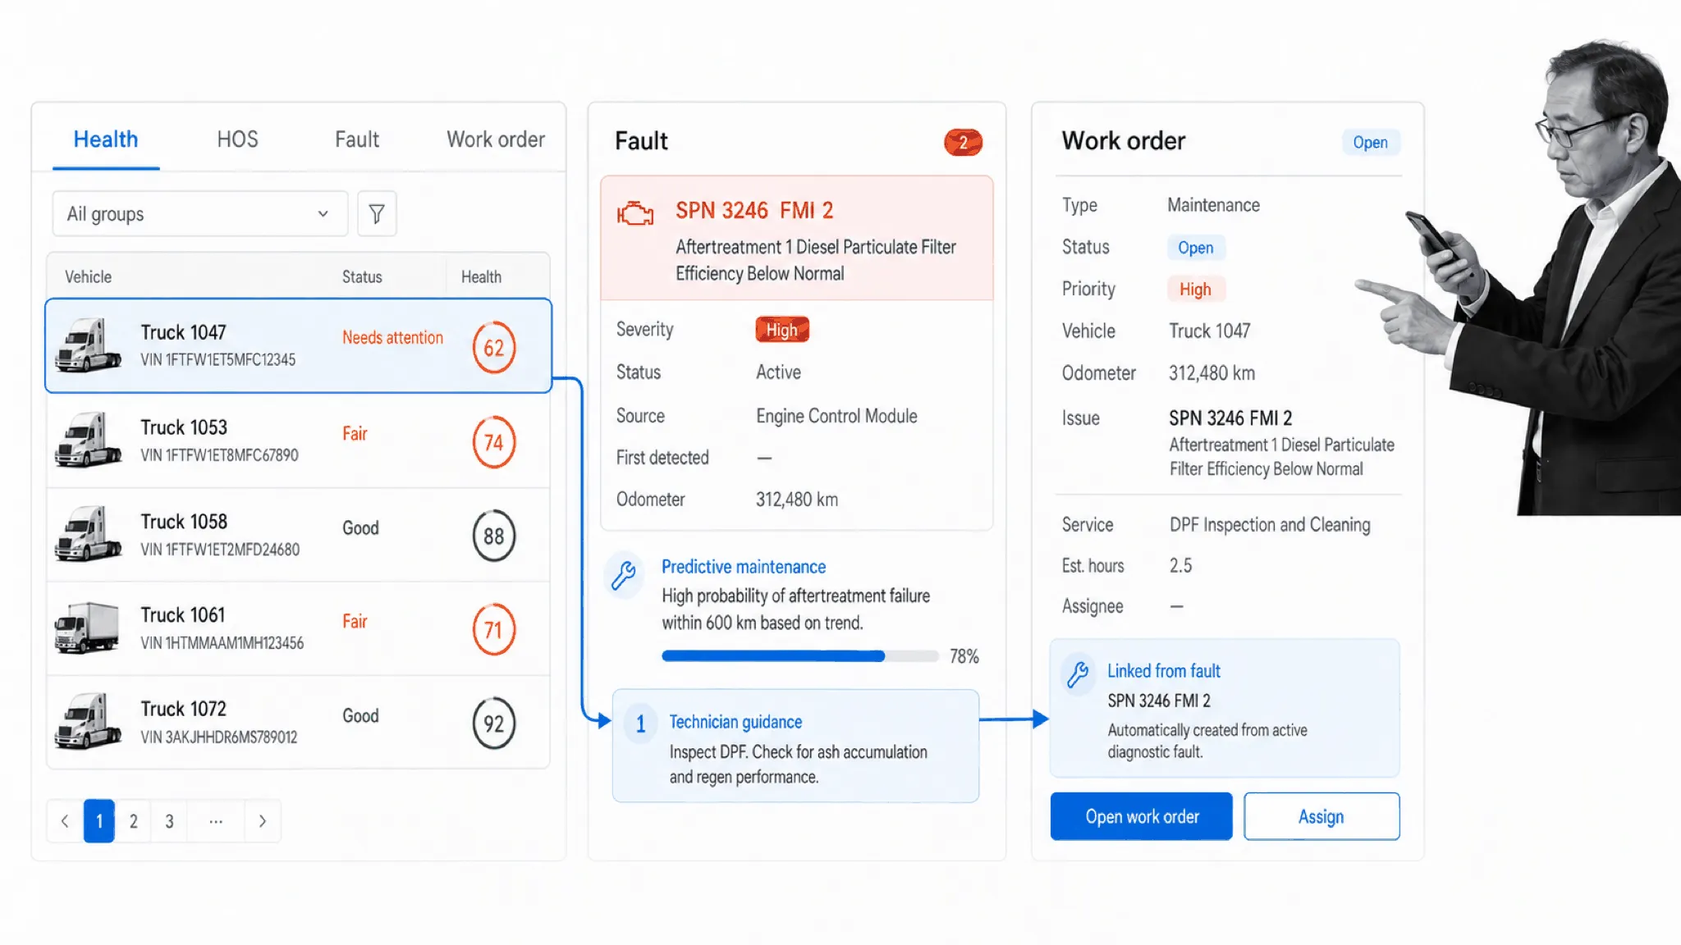Click the Truck 1053 truck image
1681x945 pixels.
pos(88,440)
